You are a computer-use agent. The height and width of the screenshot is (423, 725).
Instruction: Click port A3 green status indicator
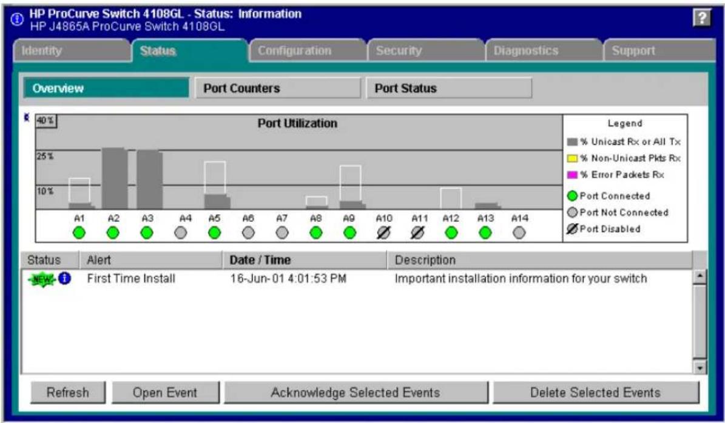147,233
